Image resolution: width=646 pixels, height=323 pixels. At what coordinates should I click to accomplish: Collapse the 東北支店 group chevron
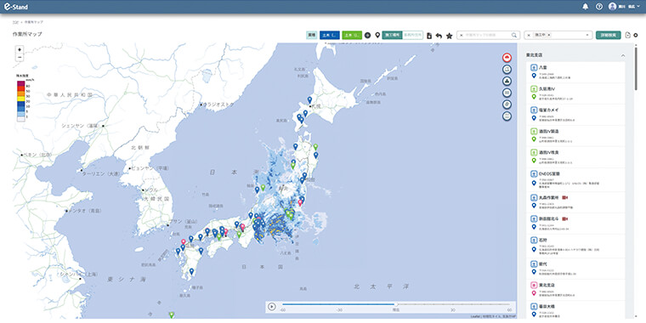click(x=623, y=55)
